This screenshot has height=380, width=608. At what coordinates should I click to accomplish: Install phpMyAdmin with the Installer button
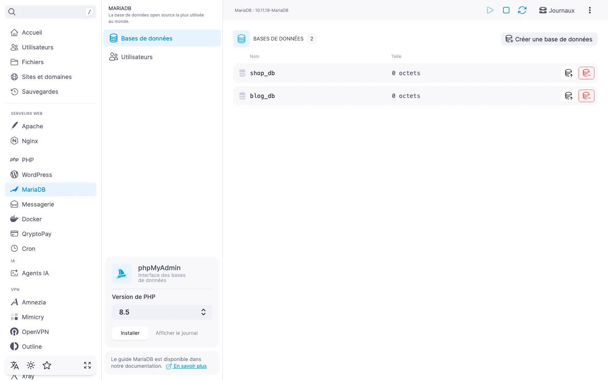pyautogui.click(x=130, y=333)
